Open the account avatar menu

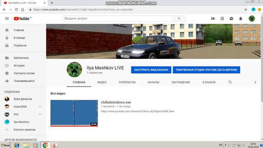point(252,18)
